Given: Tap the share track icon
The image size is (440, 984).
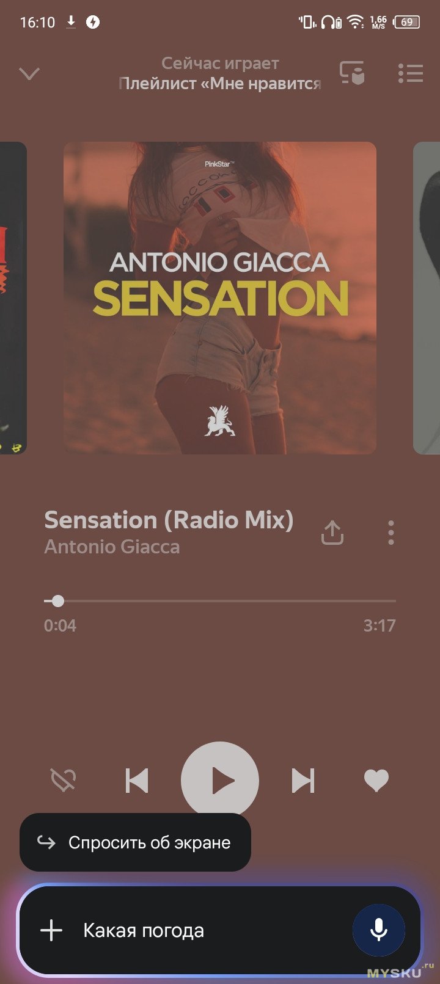Looking at the screenshot, I should 332,533.
